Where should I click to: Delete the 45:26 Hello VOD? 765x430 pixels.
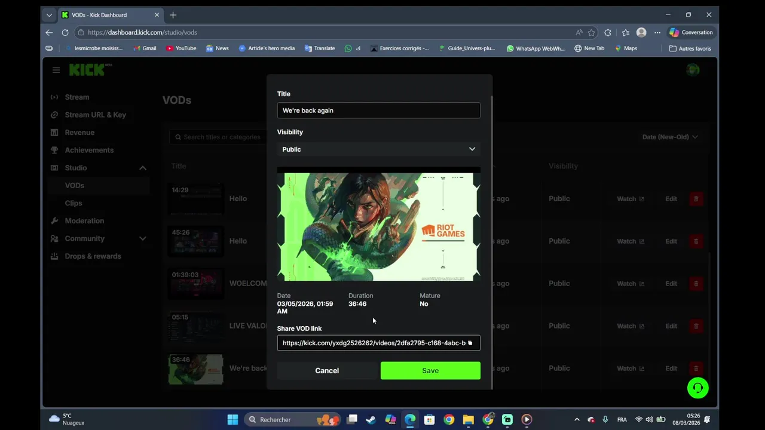(696, 241)
